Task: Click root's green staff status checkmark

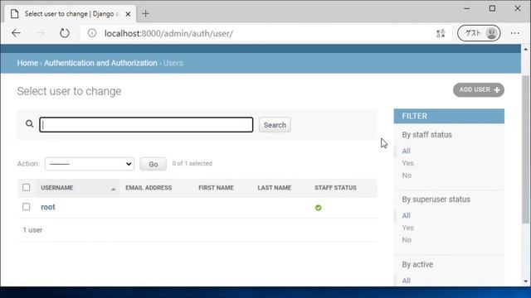Action: click(x=318, y=208)
